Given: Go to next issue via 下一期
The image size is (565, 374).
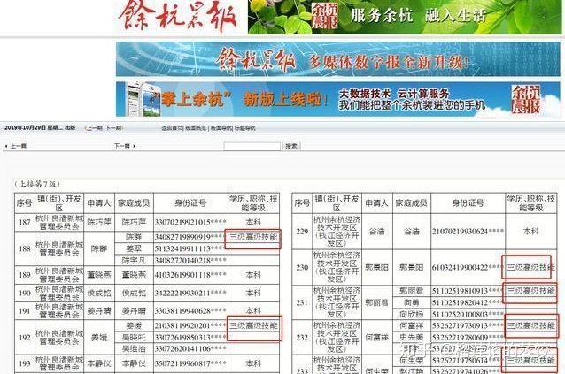Looking at the screenshot, I should click(x=114, y=128).
